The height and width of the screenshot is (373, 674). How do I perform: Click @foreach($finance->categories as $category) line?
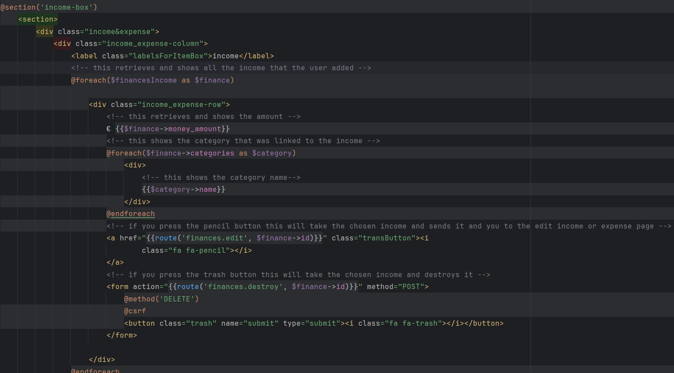pyautogui.click(x=201, y=153)
